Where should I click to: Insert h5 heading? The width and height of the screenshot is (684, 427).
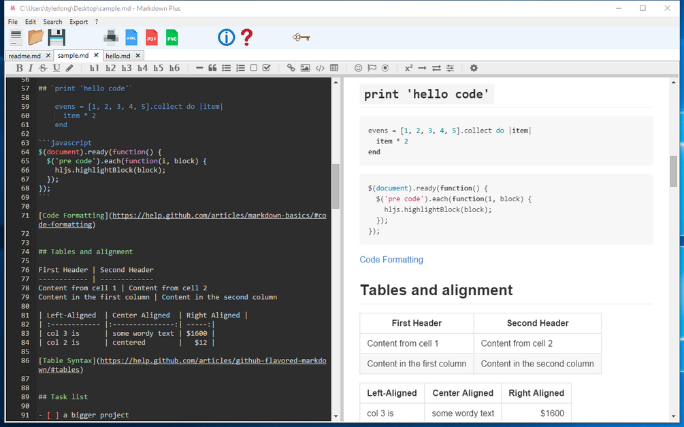pyautogui.click(x=159, y=68)
